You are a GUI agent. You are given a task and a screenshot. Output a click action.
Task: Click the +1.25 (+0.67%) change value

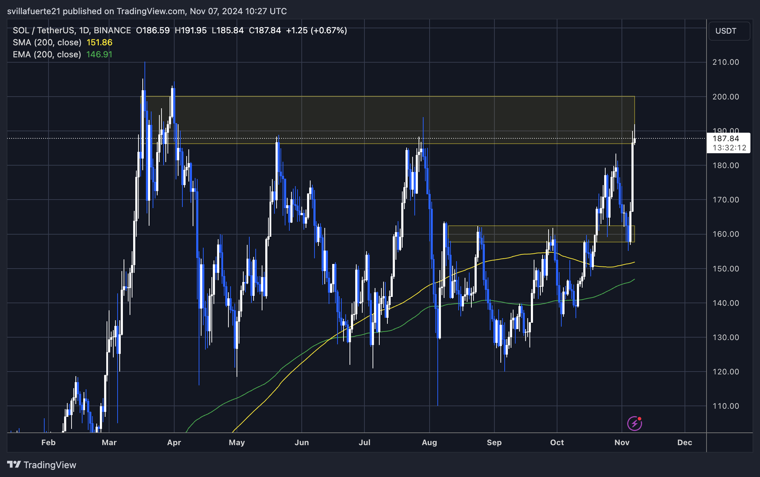tap(317, 30)
